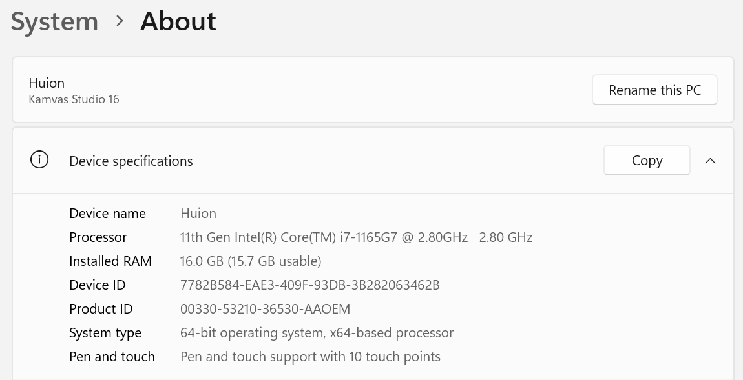The image size is (743, 380).
Task: Open the System breadcrumb link
Action: point(54,21)
